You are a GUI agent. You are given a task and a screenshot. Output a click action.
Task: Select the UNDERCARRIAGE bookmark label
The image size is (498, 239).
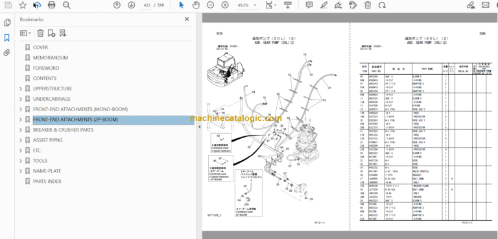pos(52,99)
